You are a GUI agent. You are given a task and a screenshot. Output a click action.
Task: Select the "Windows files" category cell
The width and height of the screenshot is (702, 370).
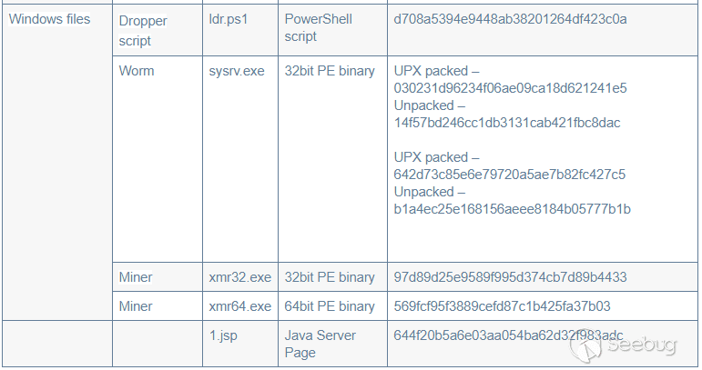point(49,19)
